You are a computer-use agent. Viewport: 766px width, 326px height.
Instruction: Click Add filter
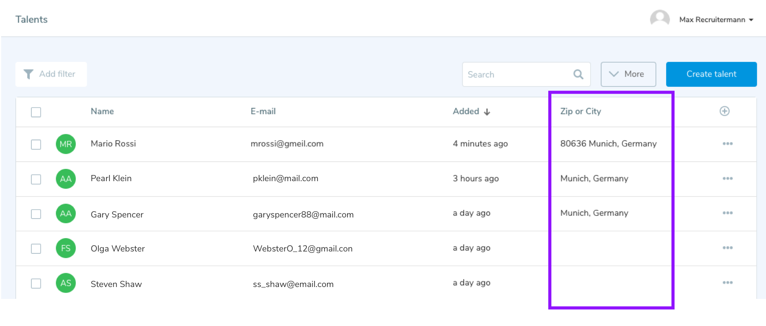pos(51,74)
